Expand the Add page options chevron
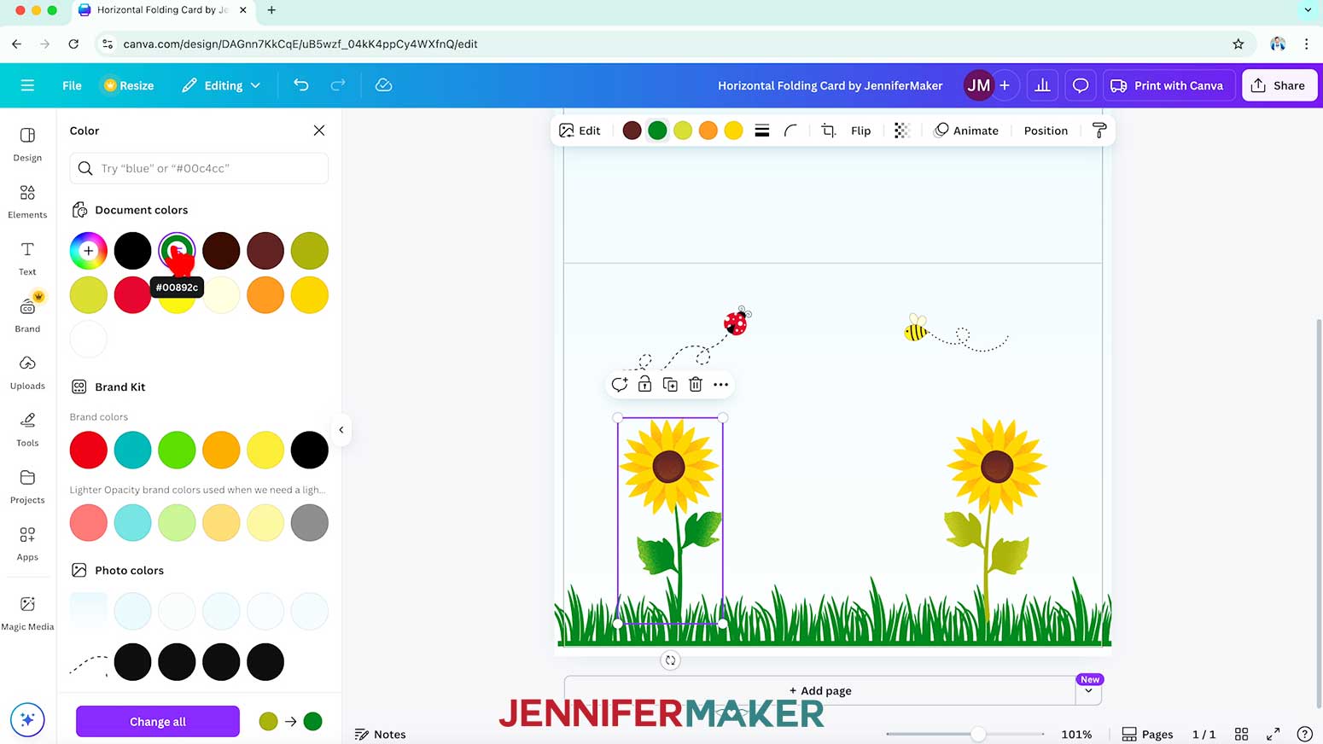 point(1088,690)
